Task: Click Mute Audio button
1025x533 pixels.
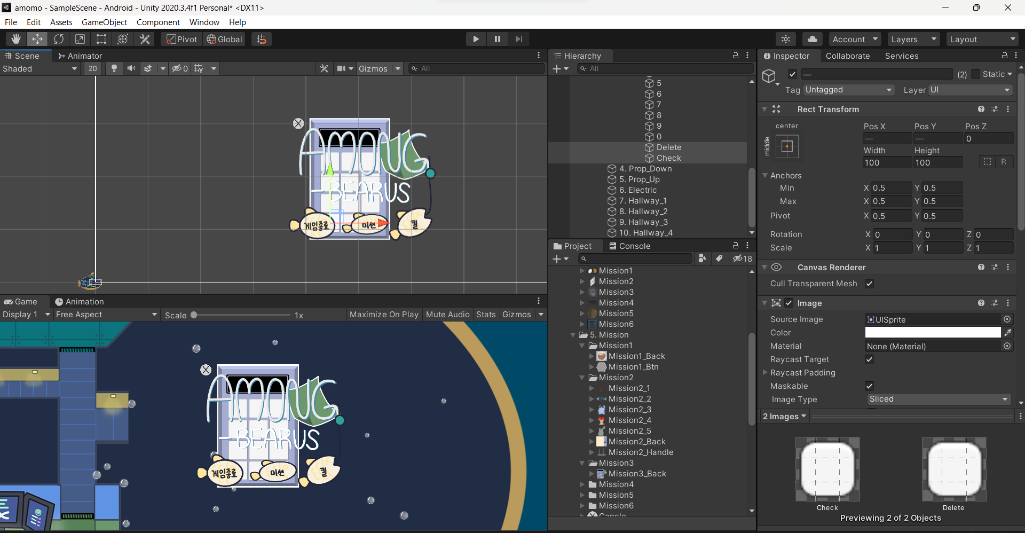Action: coord(447,315)
